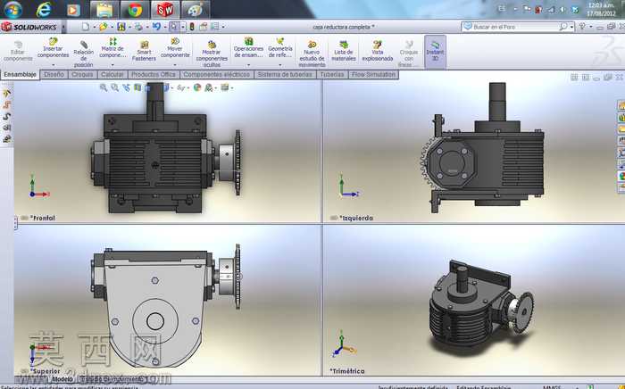The height and width of the screenshot is (389, 625).
Task: Click Select cursor tool in quick toolbar
Action: coord(174,27)
